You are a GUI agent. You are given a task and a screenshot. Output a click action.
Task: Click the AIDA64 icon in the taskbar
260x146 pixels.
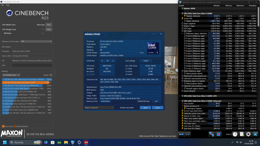click(x=86, y=142)
